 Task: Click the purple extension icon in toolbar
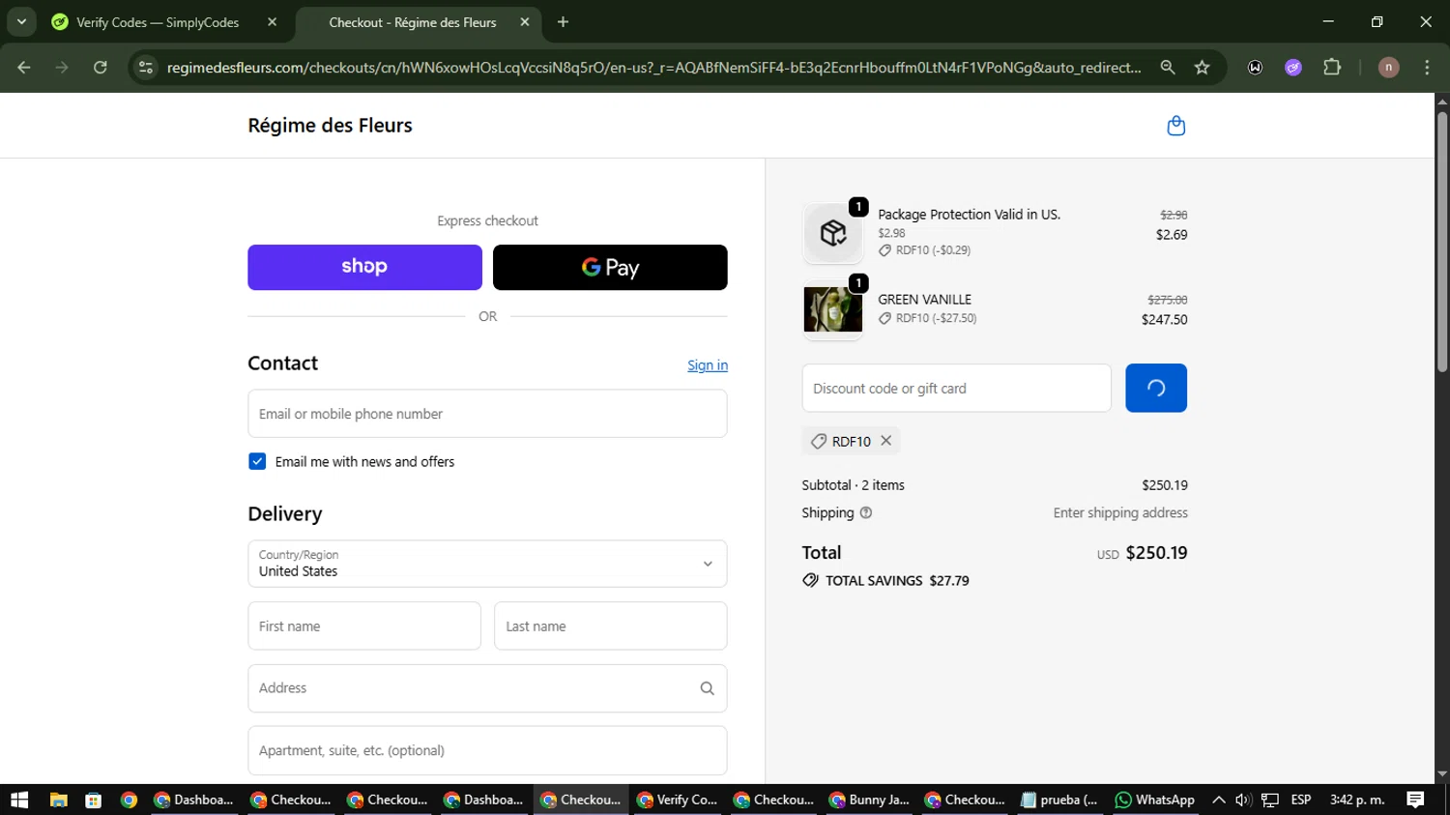(x=1293, y=68)
